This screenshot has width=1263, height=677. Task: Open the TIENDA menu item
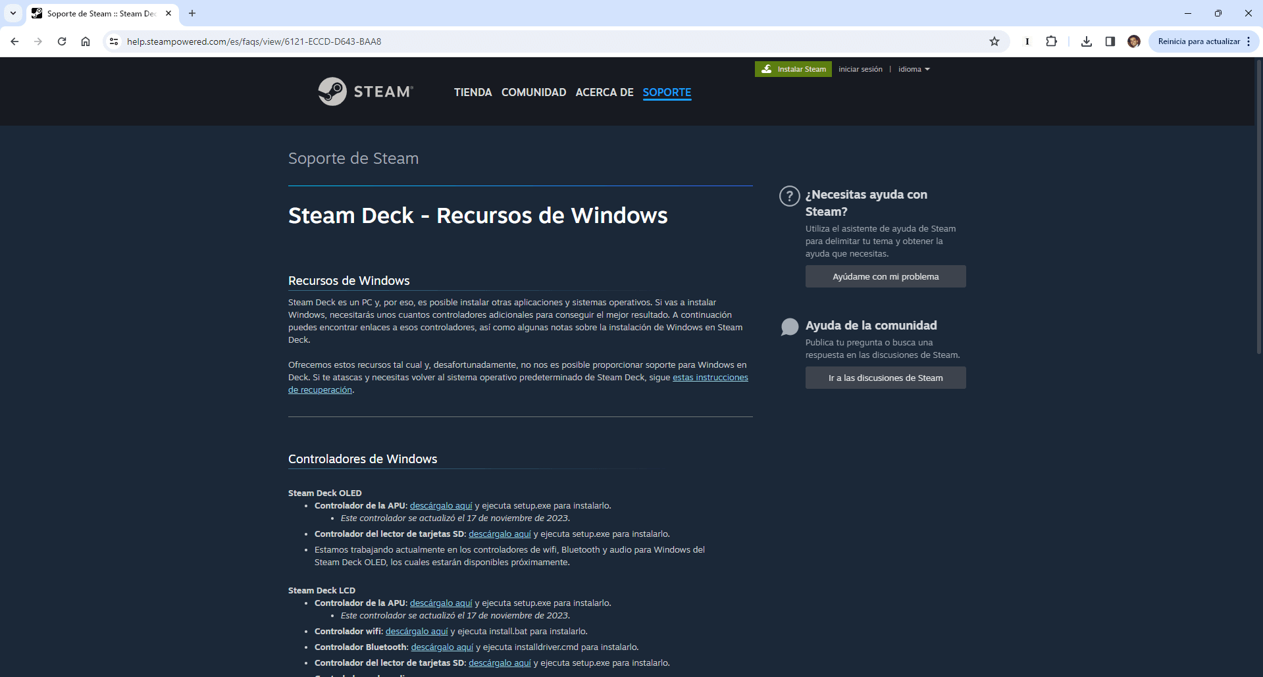[x=473, y=92]
